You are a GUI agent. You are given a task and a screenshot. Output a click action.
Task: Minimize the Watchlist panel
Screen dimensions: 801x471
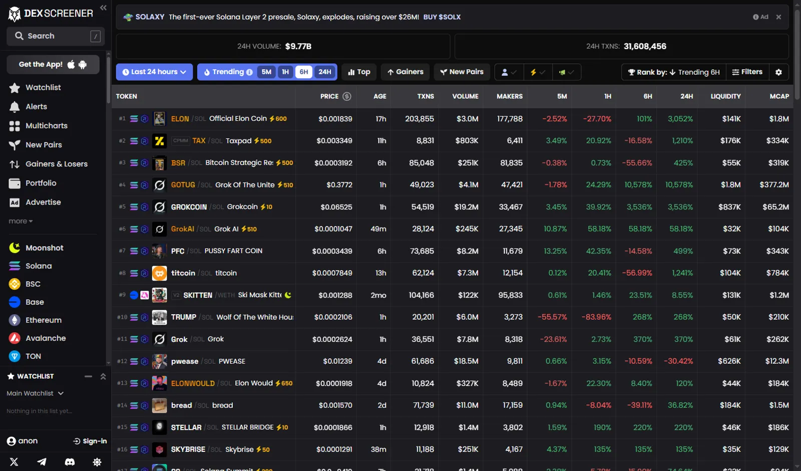(88, 376)
